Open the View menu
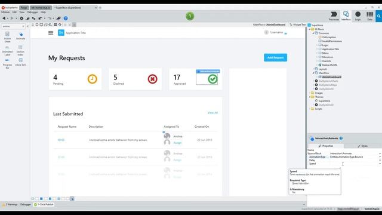Screen dimensions: 382x215 click(x=22, y=12)
